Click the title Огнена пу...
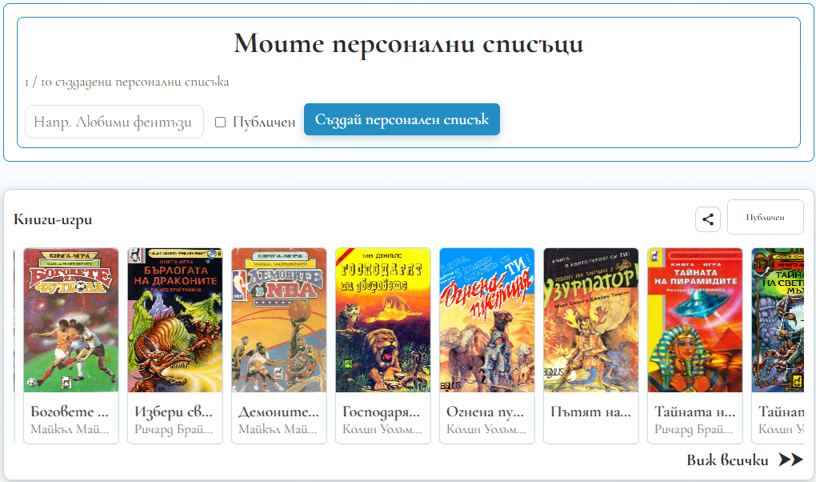Image resolution: width=816 pixels, height=482 pixels. click(485, 412)
